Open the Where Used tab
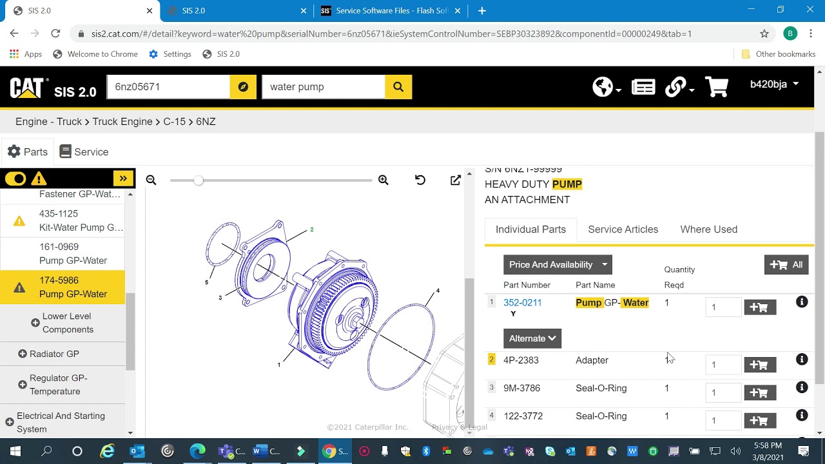Screen dimensions: 825x464 (709, 229)
